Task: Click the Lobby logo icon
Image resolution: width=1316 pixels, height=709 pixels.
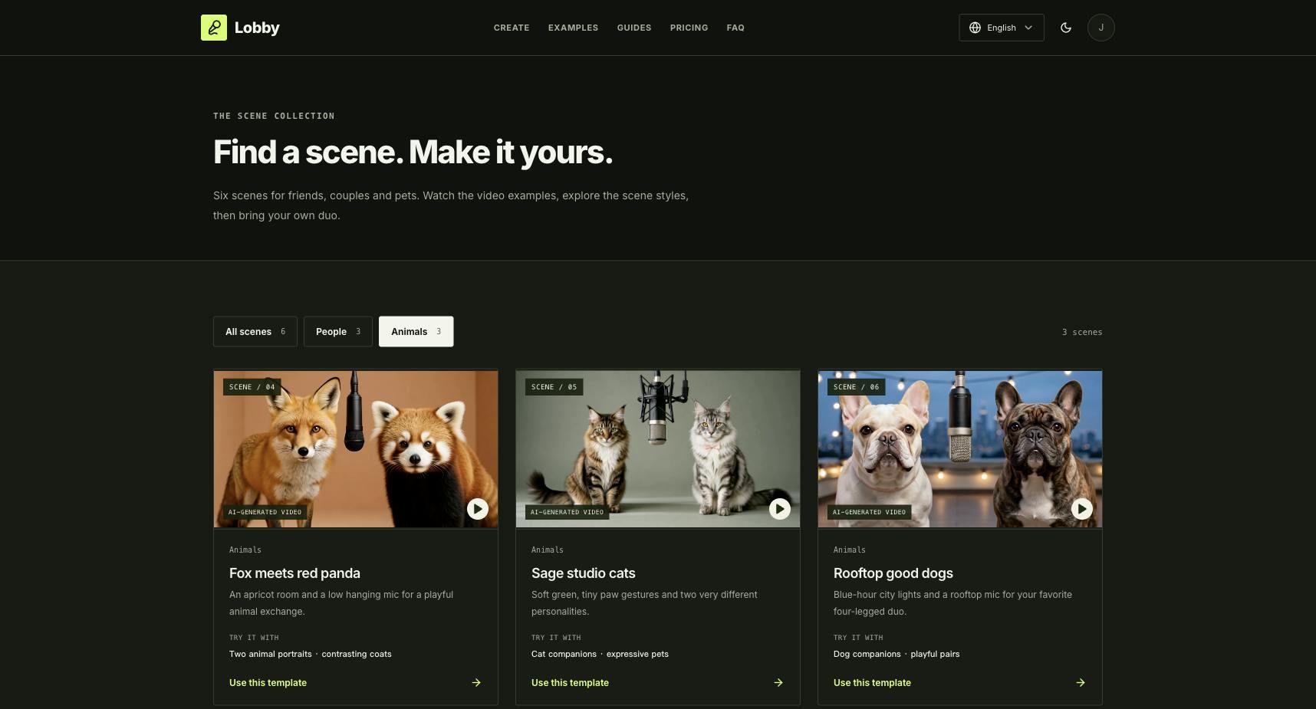Action: coord(214,28)
